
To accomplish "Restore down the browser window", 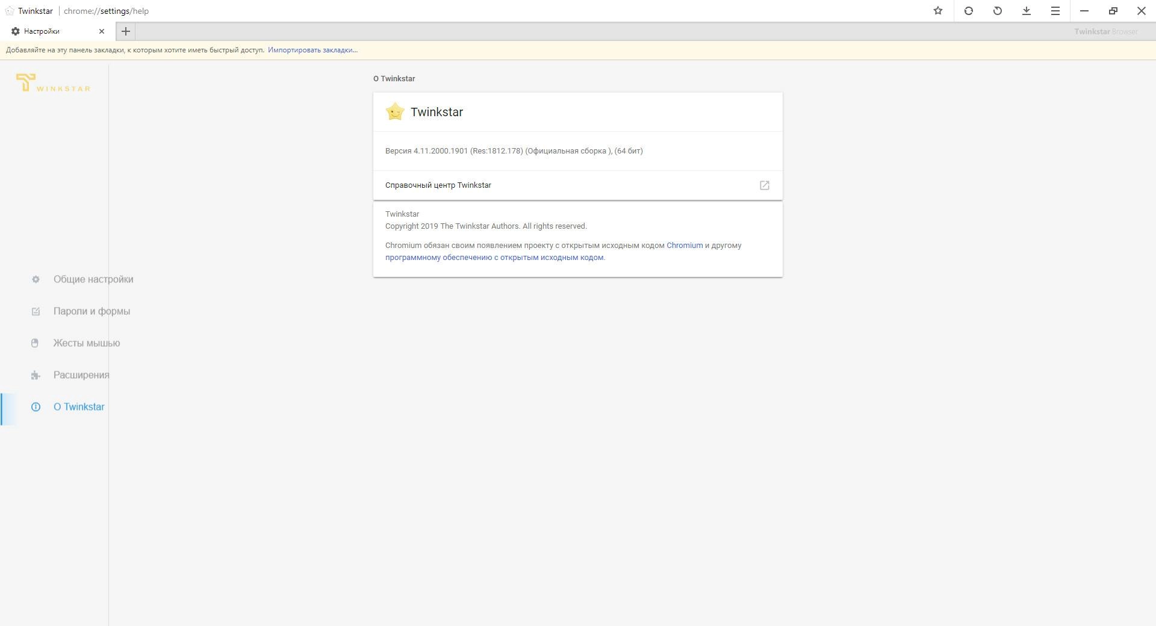I will click(1113, 11).
